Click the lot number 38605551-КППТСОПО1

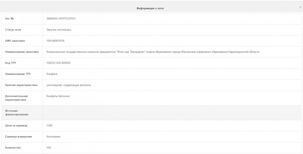61,19
